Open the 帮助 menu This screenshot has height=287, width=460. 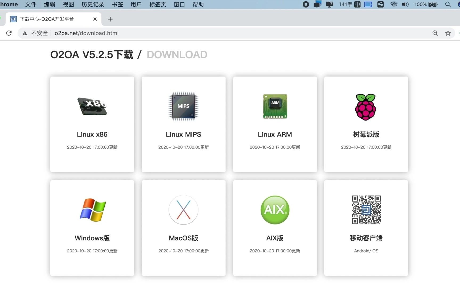tap(198, 4)
